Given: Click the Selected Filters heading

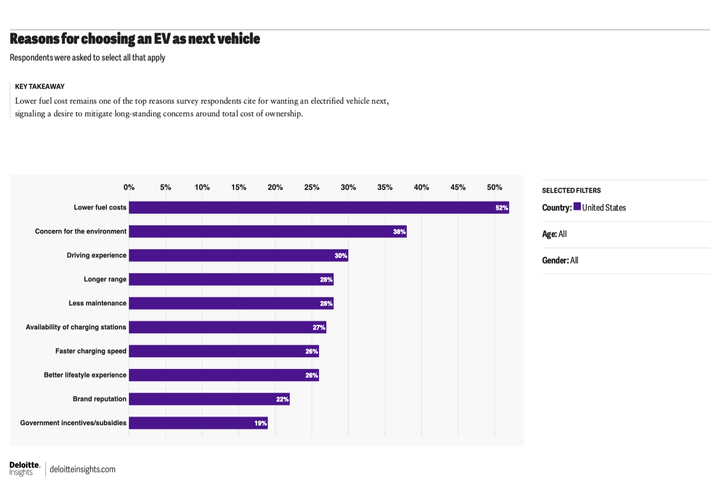Looking at the screenshot, I should coord(571,190).
